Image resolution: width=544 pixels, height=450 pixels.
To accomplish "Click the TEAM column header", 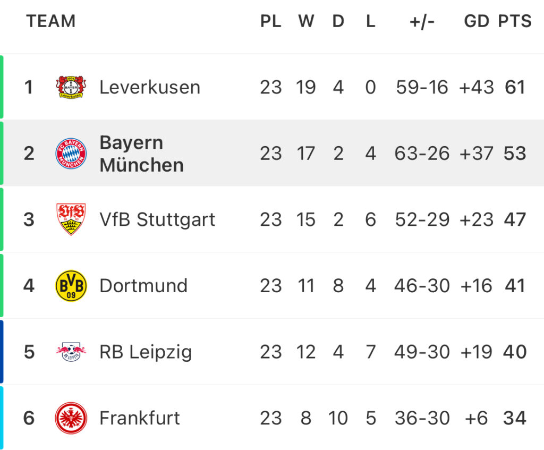I will click(51, 21).
